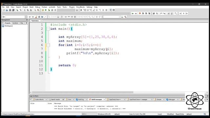Screen dimensions: 210x118
Task: Click the debugger Pause icon
Action: (103, 10)
